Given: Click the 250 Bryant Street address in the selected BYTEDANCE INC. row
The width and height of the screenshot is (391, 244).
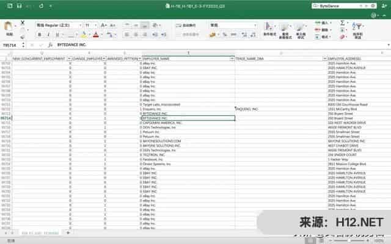Looking at the screenshot, I should pyautogui.click(x=340, y=118).
